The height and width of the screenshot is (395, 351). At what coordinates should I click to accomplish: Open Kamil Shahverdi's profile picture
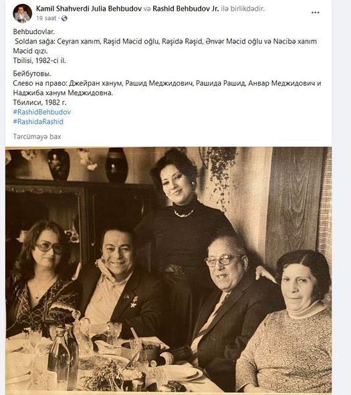(x=22, y=13)
